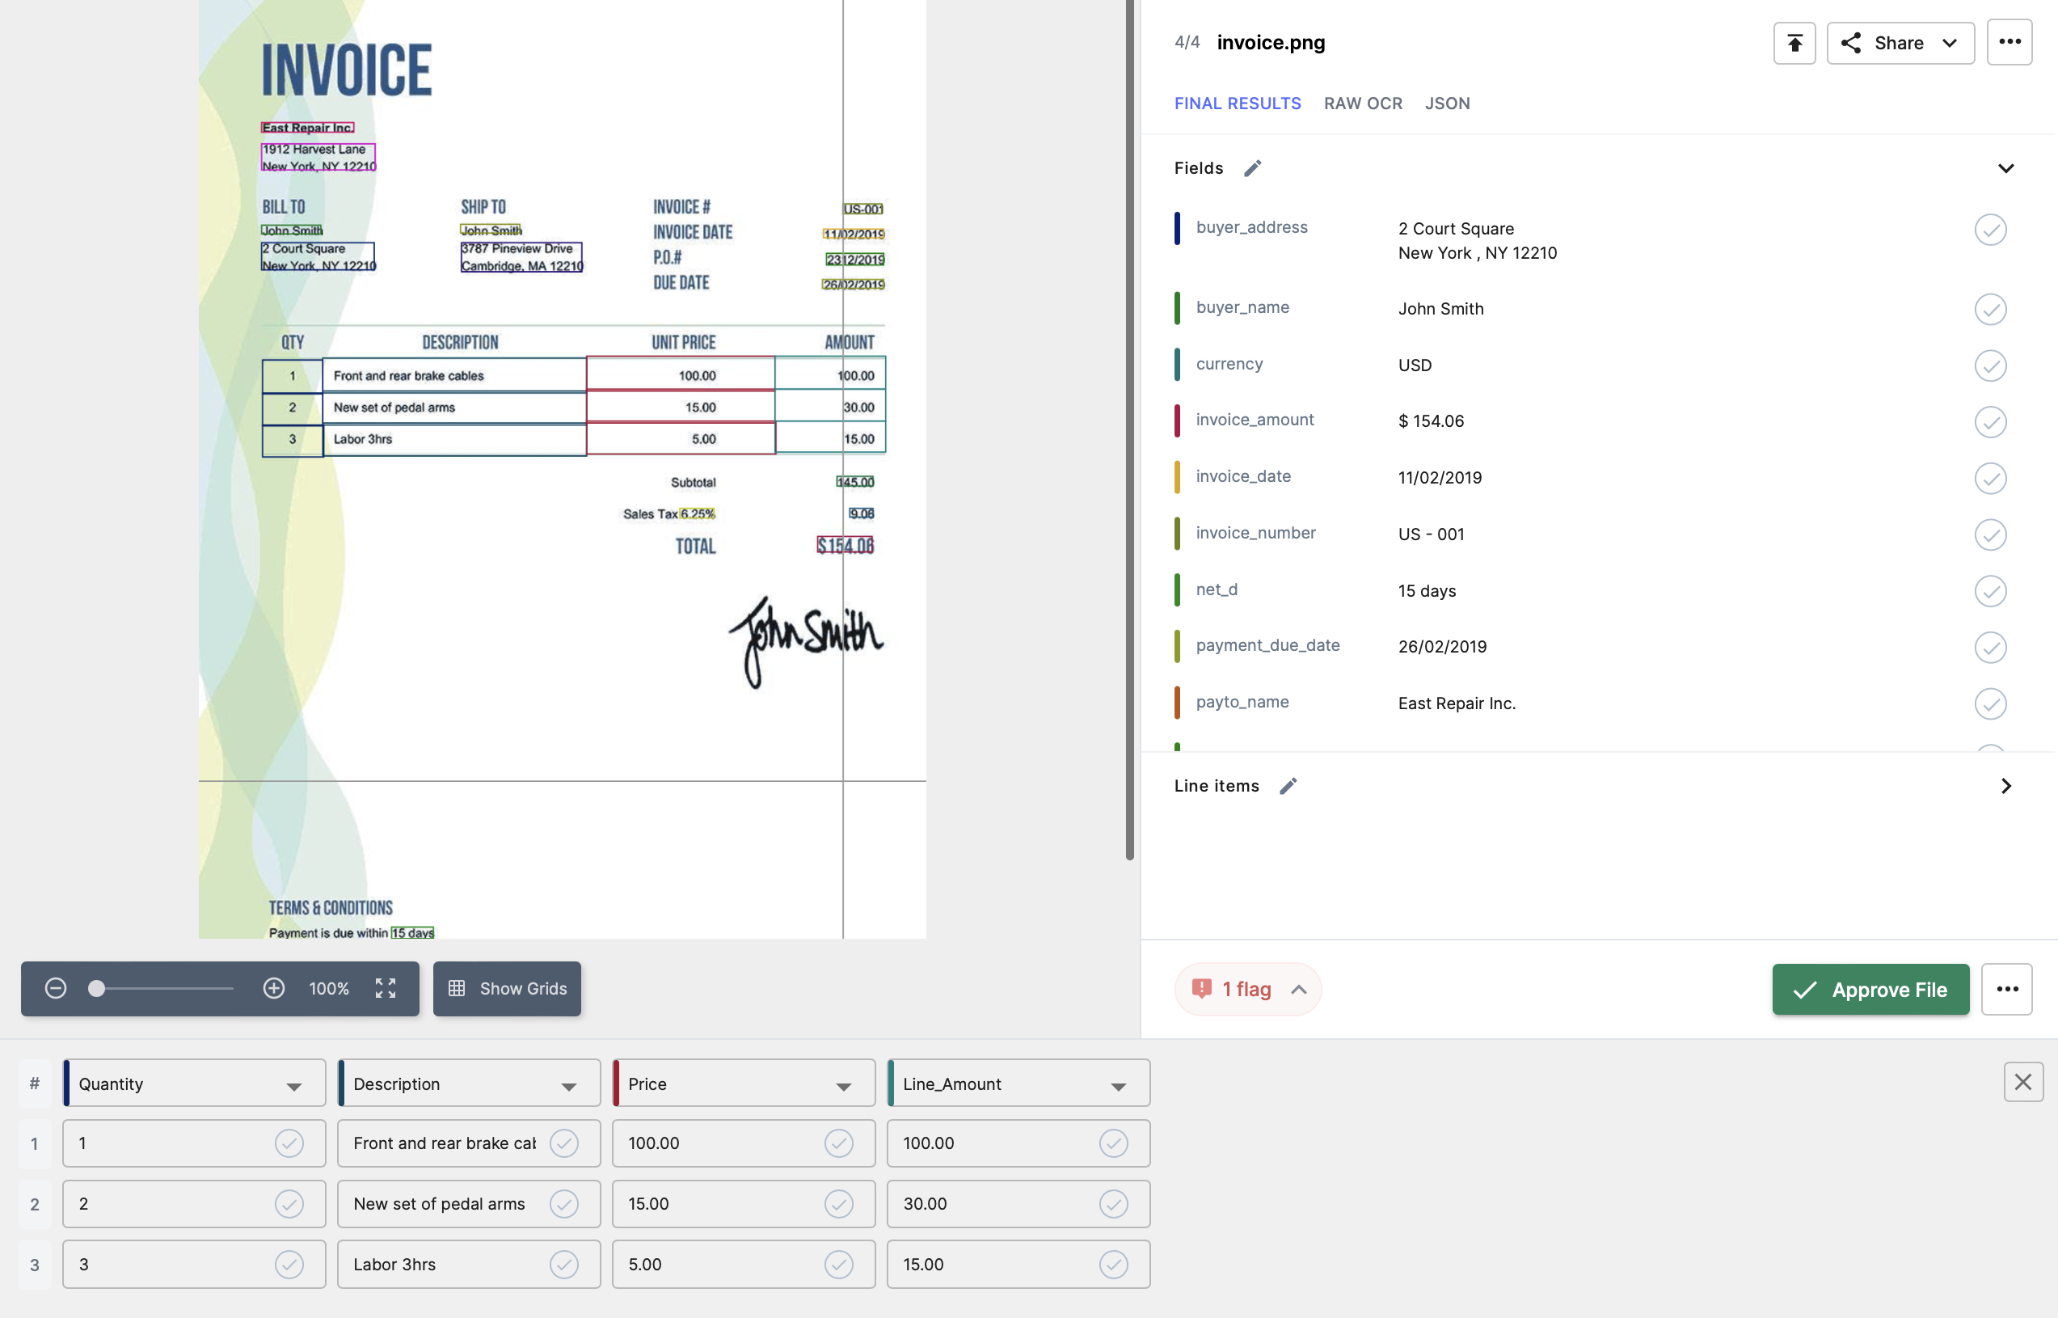The width and height of the screenshot is (2058, 1318).
Task: Open the file upload/export icon
Action: pyautogui.click(x=1794, y=43)
